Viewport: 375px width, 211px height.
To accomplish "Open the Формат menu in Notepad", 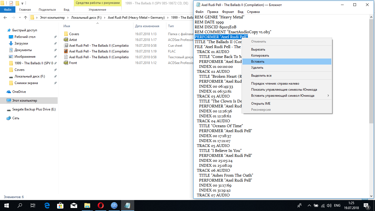I will point(228,12).
